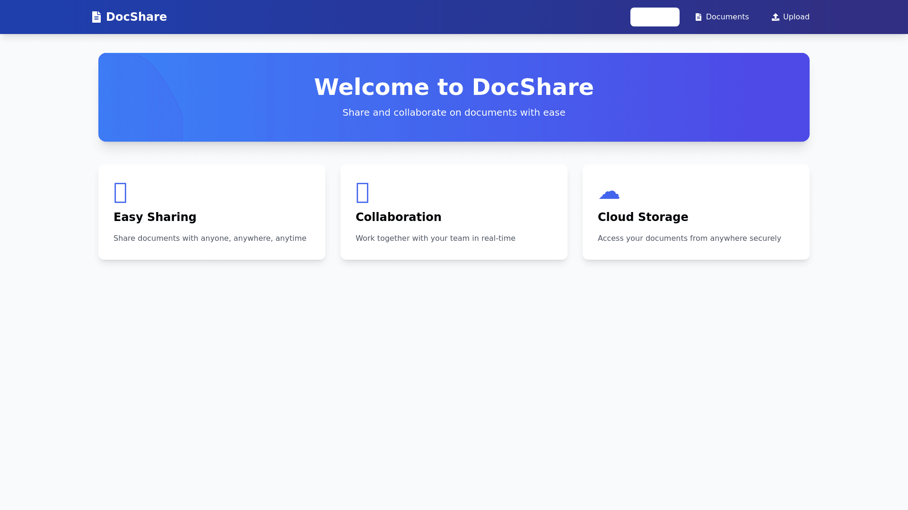Click the upload arrow icon in navbar
Viewport: 908px width, 510px height.
tap(775, 17)
